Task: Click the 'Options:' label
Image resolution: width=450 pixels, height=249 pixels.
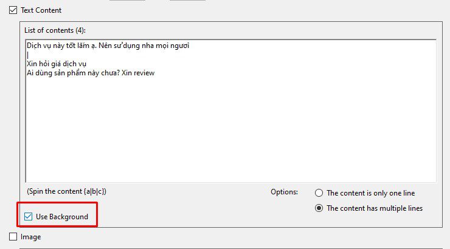Action: [x=284, y=192]
